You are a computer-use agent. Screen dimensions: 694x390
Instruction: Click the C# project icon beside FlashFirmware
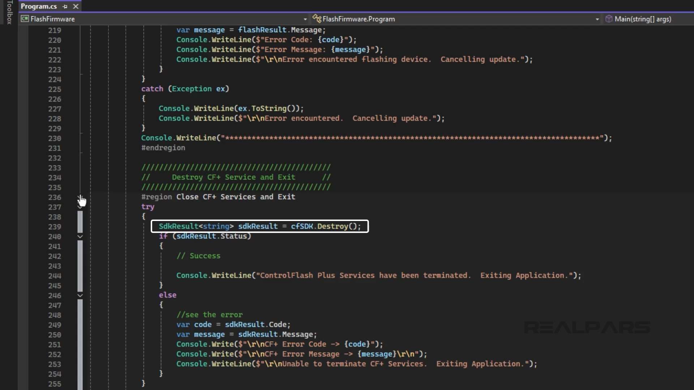coord(25,19)
